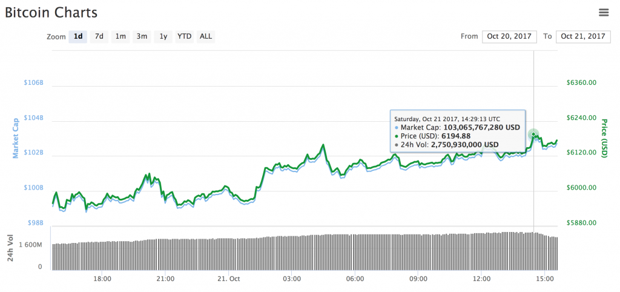
Task: Click the Market Cap axis title
Action: tap(16, 139)
